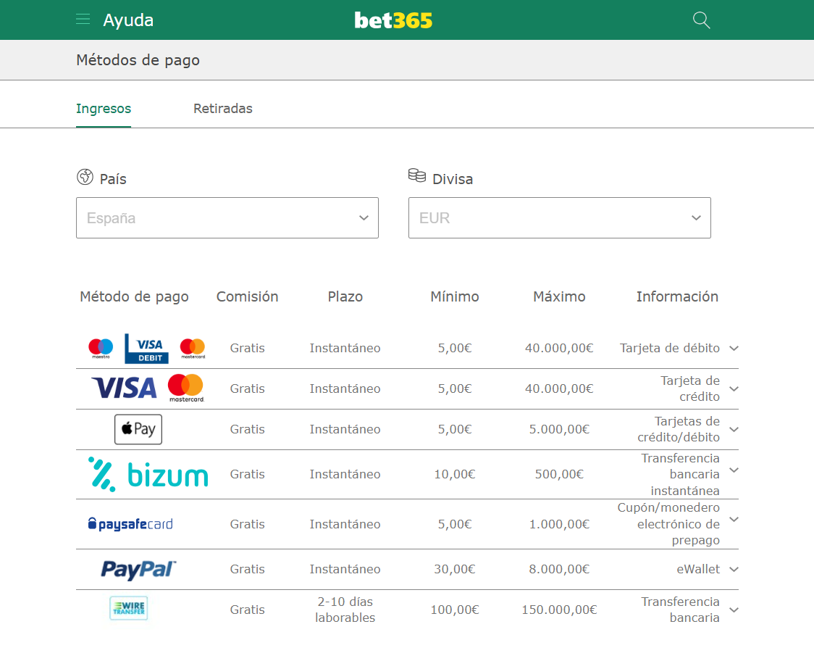Click the Método de pago column header
Screen dimensions: 814x669
134,296
